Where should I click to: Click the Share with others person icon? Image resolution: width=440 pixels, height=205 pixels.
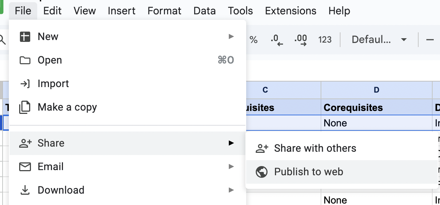click(262, 148)
